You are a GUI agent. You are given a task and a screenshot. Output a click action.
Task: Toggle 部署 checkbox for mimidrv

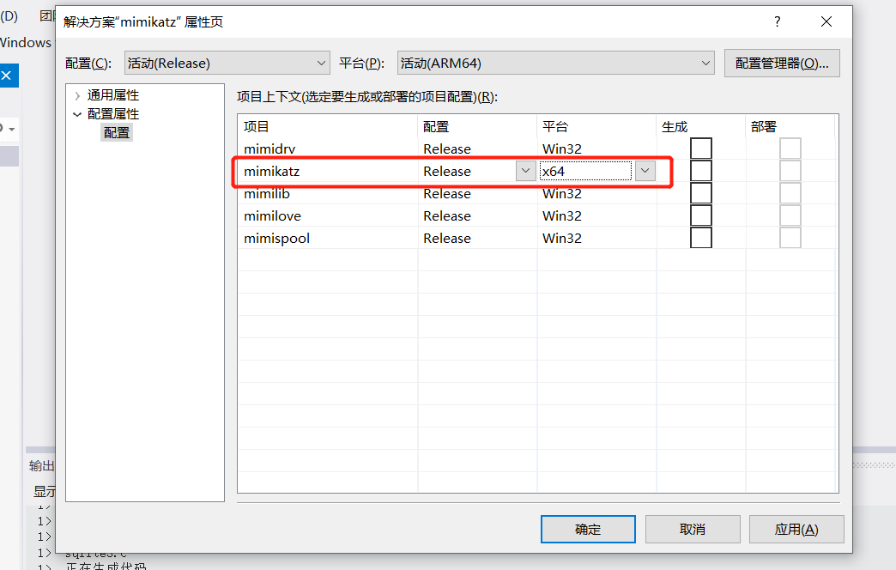click(x=790, y=149)
